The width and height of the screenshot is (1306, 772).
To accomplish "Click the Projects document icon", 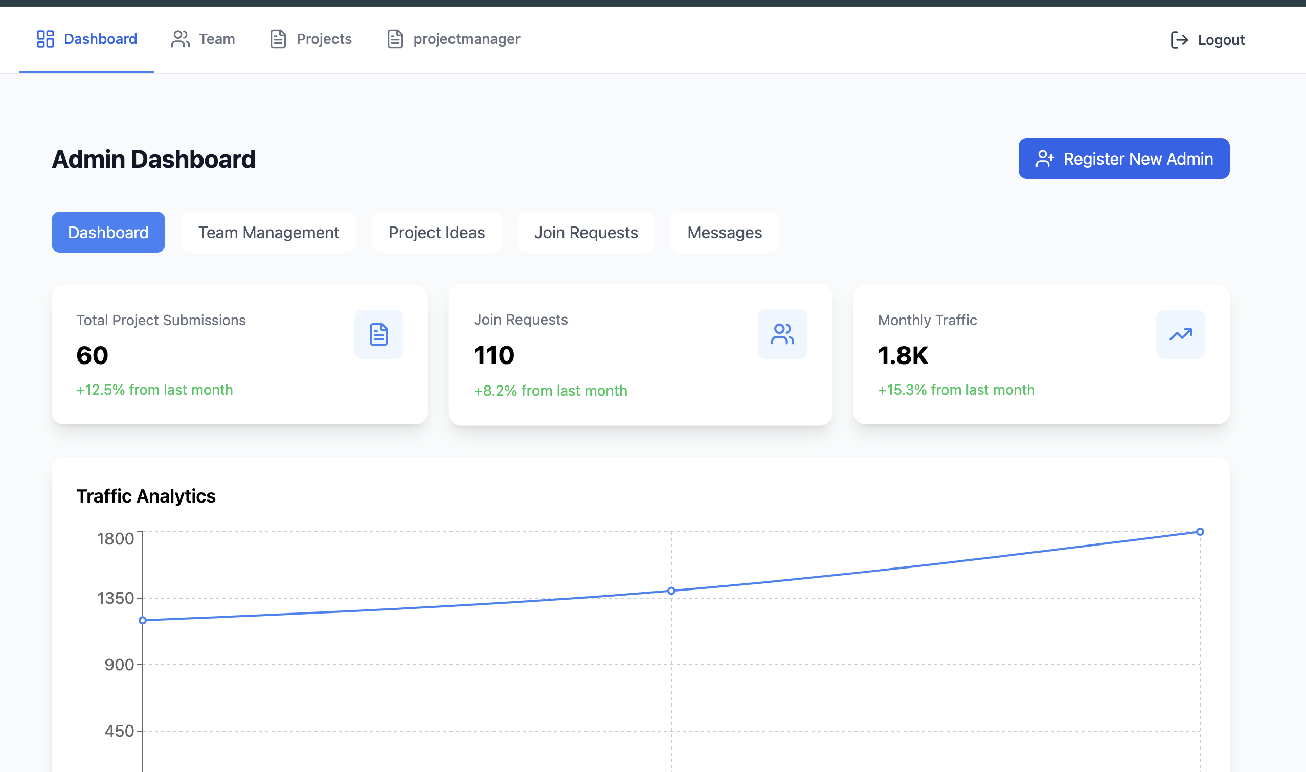I will click(277, 38).
